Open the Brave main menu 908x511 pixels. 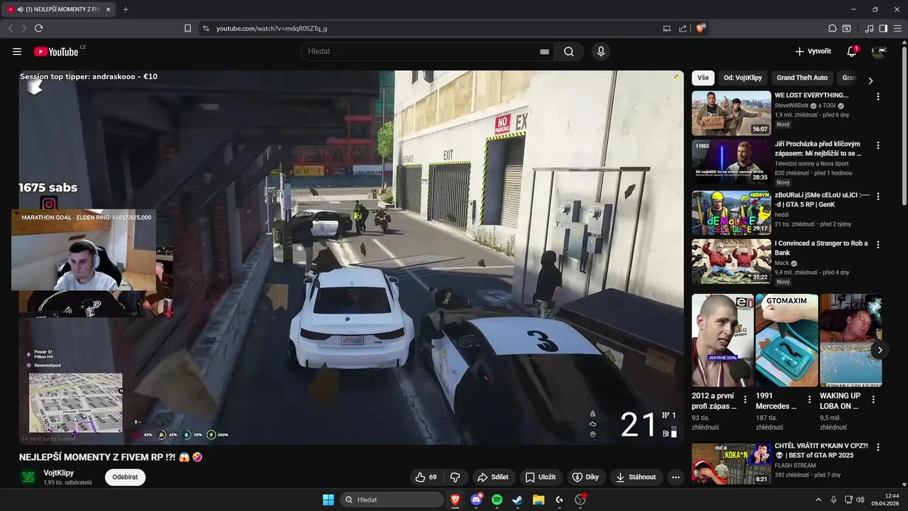898,28
